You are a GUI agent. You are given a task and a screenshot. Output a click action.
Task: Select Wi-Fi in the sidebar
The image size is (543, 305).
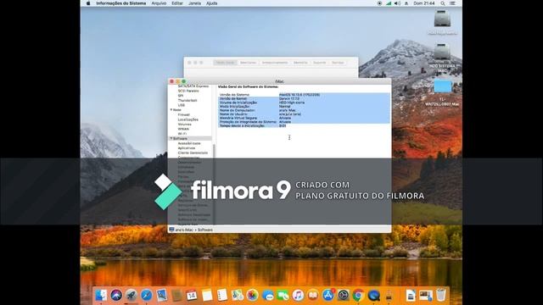click(182, 134)
